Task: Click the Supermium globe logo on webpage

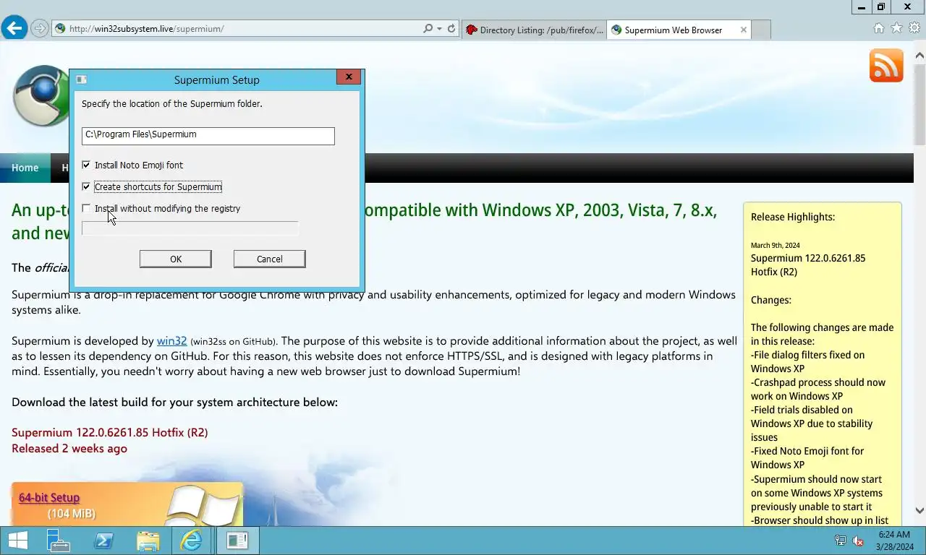Action: (x=41, y=95)
